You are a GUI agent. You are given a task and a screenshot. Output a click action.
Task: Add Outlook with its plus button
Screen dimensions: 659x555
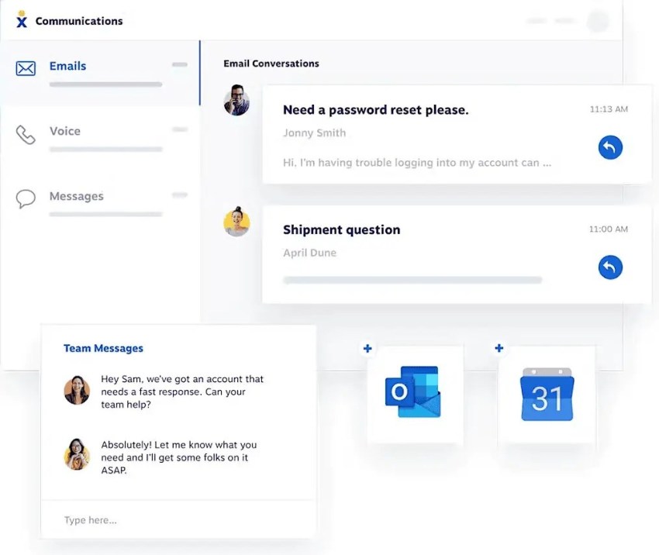pyautogui.click(x=367, y=348)
